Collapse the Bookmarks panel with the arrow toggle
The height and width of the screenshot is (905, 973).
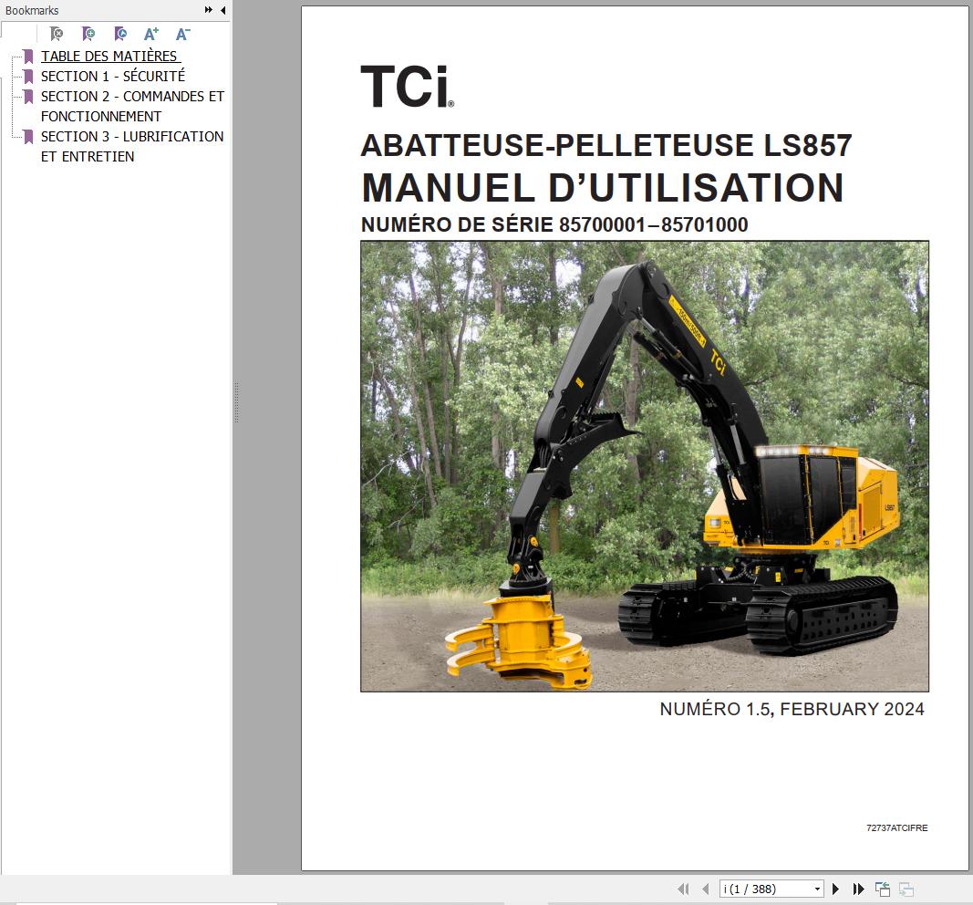(x=223, y=10)
